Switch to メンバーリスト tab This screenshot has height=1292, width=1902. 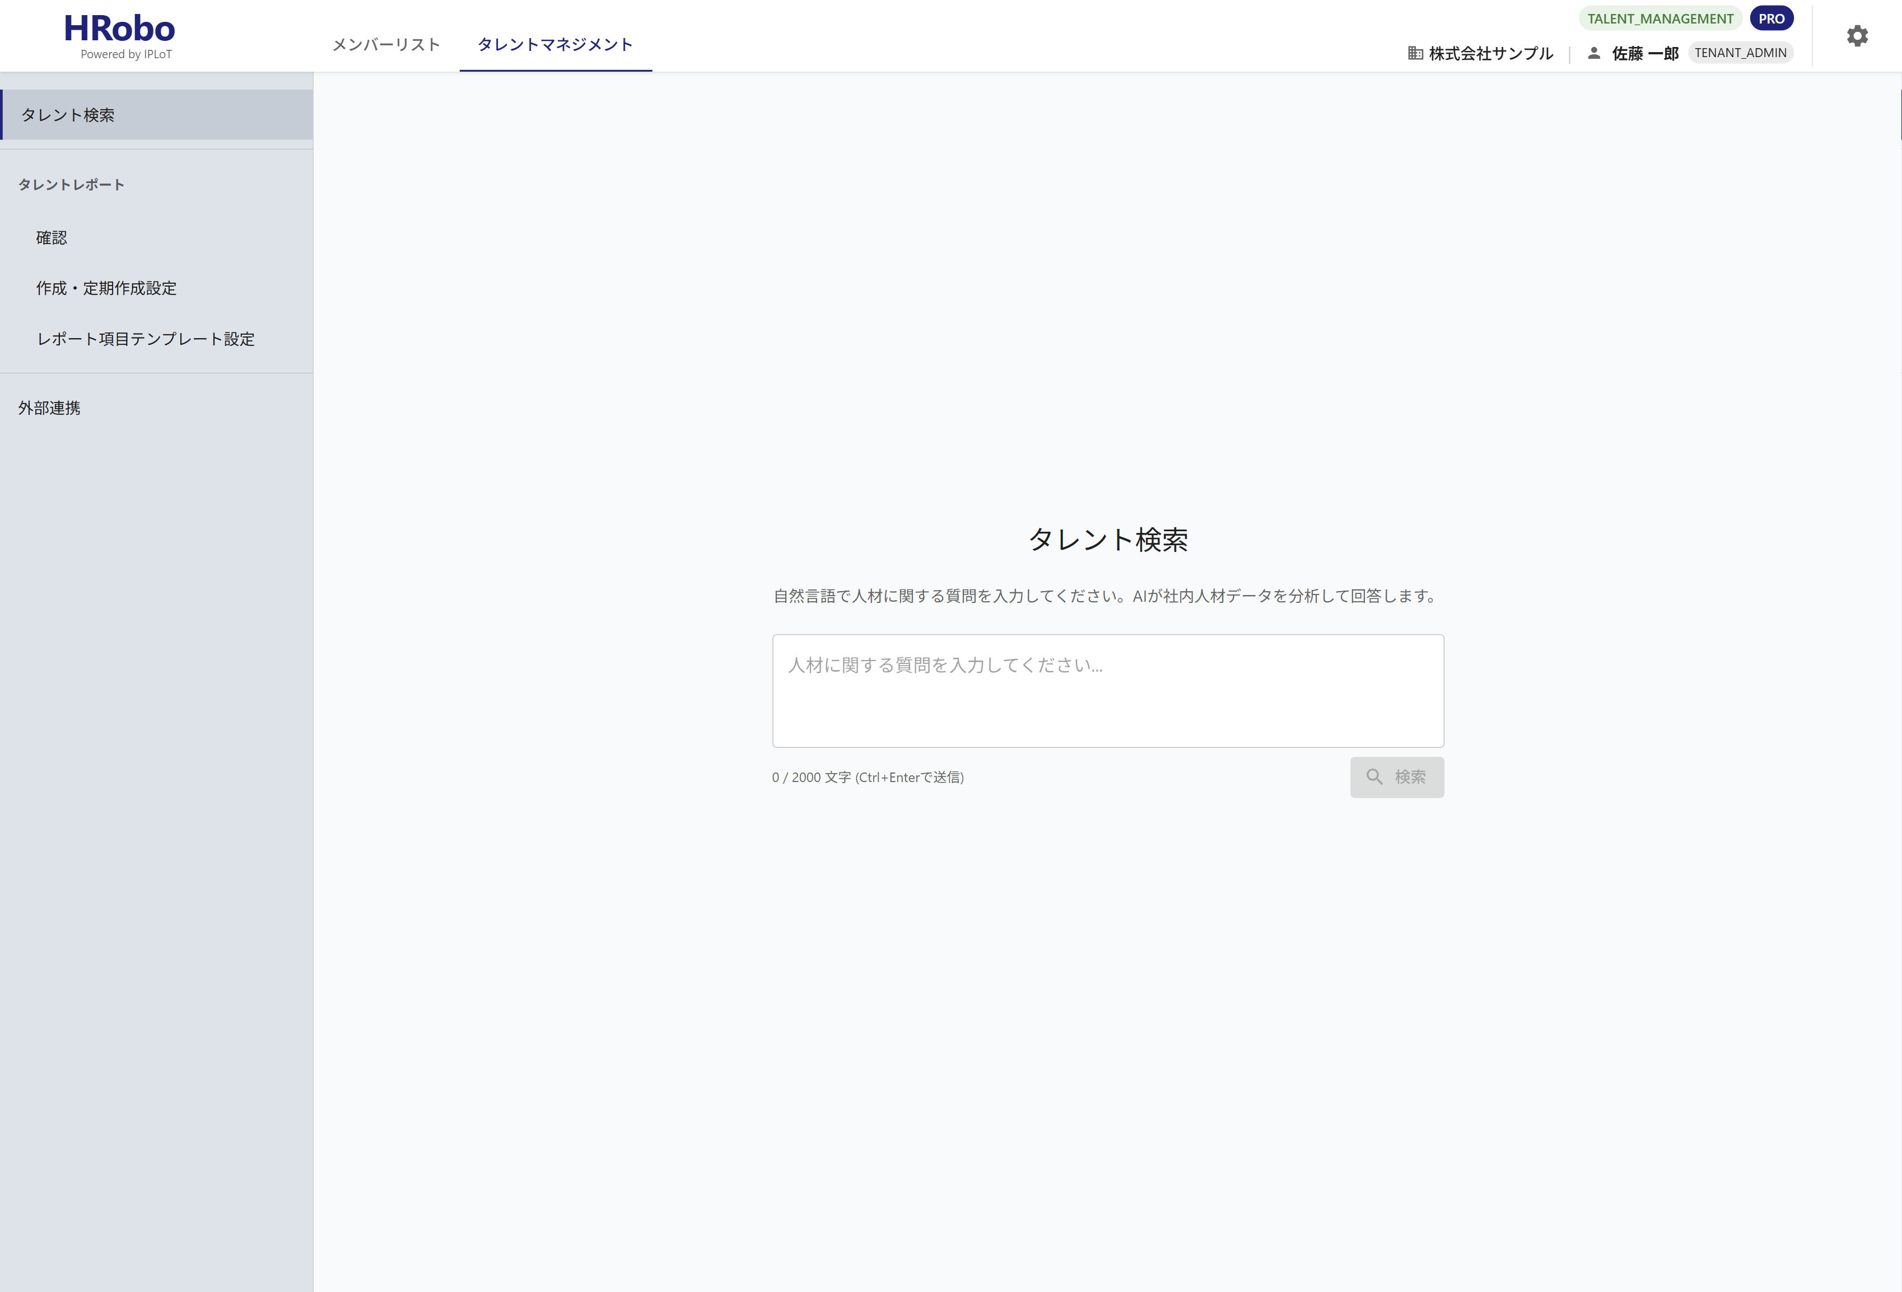coord(386,44)
